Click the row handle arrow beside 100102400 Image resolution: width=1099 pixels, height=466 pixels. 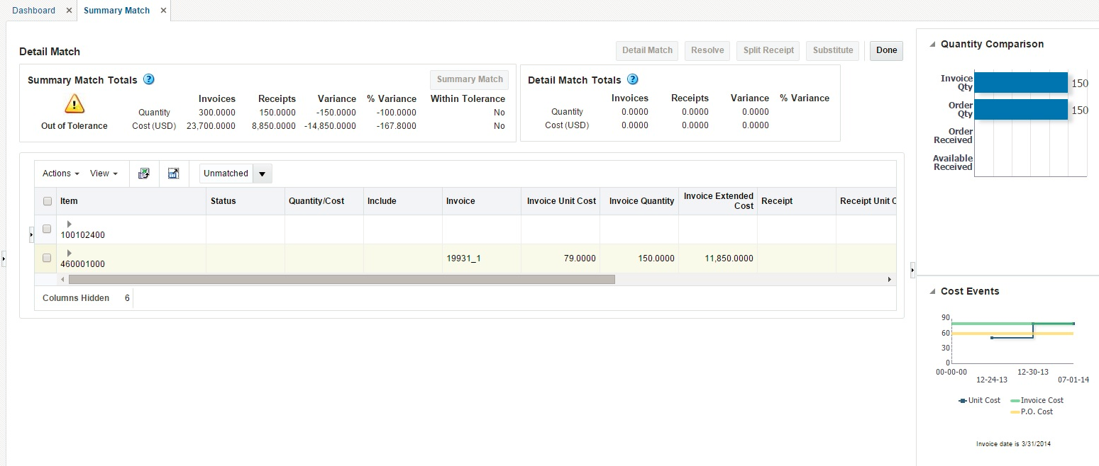pos(31,234)
